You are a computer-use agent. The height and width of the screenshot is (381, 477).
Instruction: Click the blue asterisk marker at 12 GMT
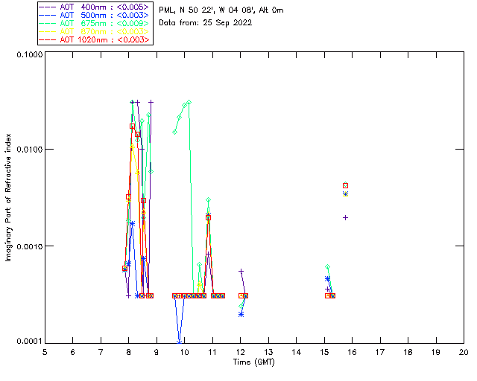coord(241,314)
